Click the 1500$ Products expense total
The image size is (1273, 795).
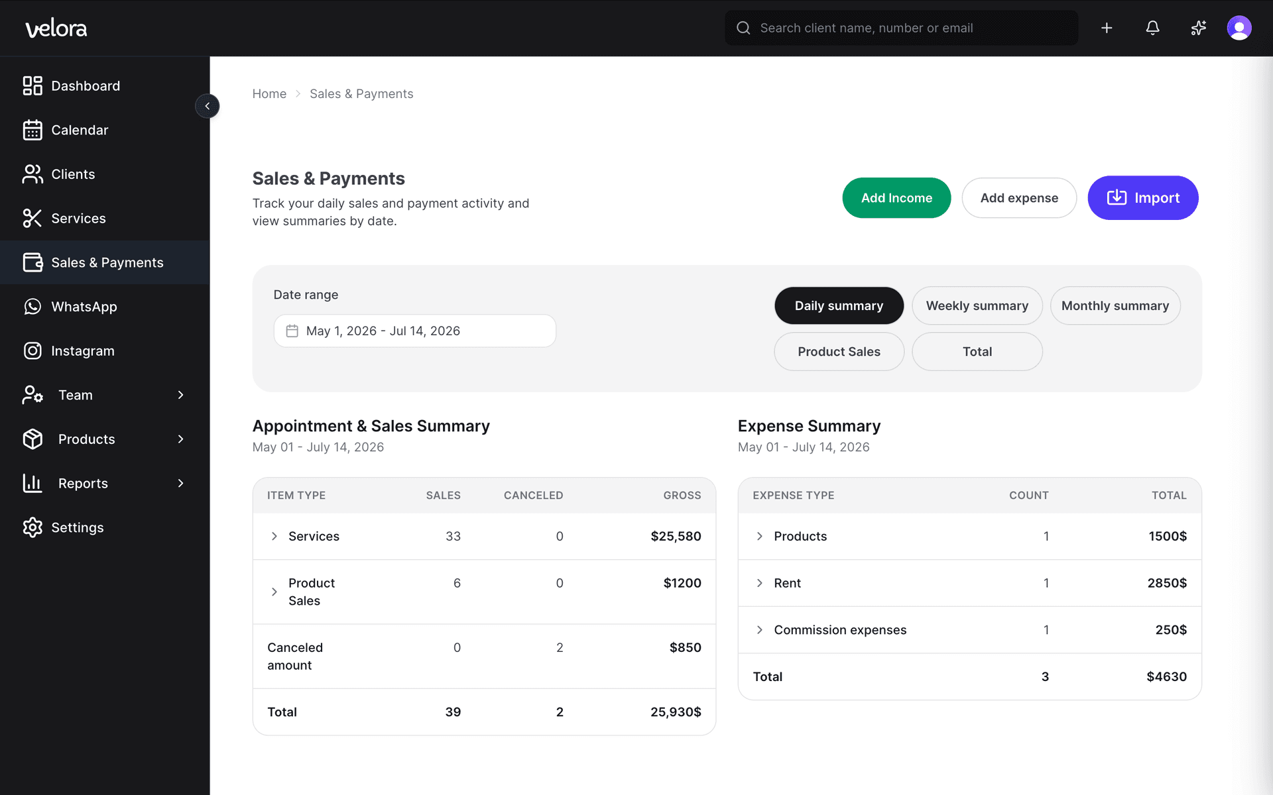point(1168,536)
